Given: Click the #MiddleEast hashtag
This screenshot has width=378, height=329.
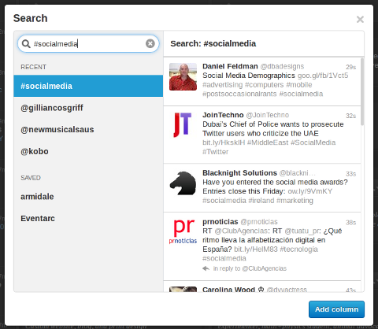Looking at the screenshot, I should pyautogui.click(x=268, y=142).
